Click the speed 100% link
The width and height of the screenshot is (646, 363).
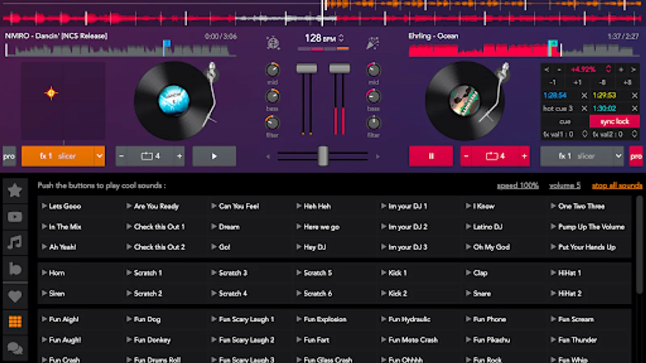(518, 186)
